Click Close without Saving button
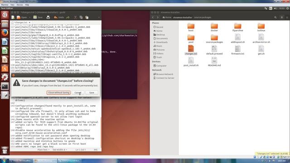Image resolution: width=290 pixels, height=163 pixels. 58,92
